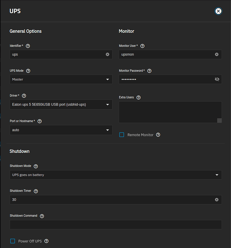Image resolution: width=231 pixels, height=248 pixels.
Task: Expand Shutdown Mode dropdown
Action: click(116, 175)
